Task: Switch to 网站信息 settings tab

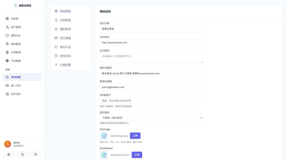Action: 71,11
